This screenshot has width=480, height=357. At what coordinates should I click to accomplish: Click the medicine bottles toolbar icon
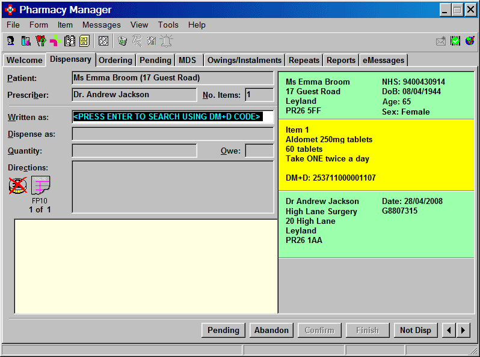click(x=25, y=41)
